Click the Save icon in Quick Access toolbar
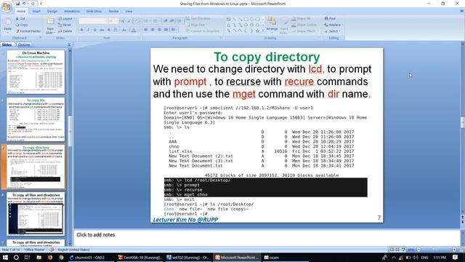 tap(17, 4)
